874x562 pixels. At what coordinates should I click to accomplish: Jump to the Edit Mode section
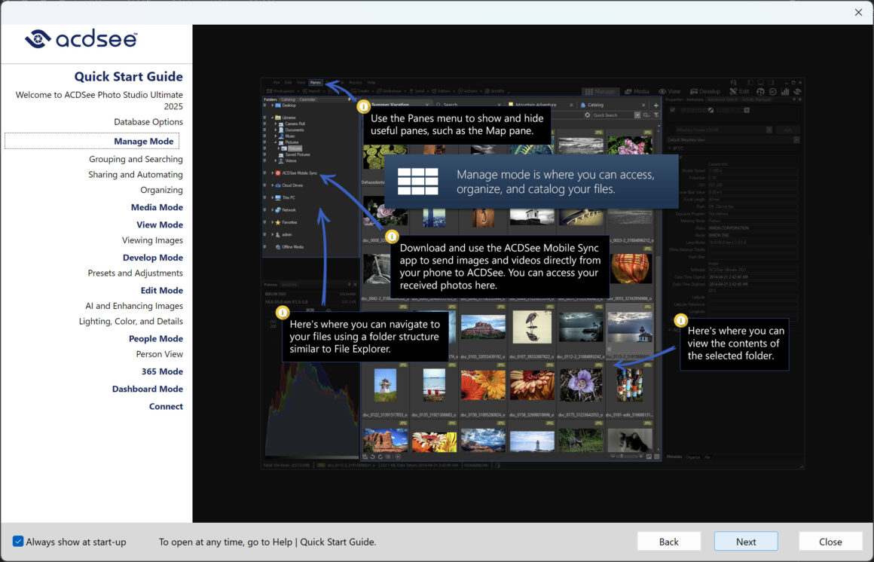162,290
